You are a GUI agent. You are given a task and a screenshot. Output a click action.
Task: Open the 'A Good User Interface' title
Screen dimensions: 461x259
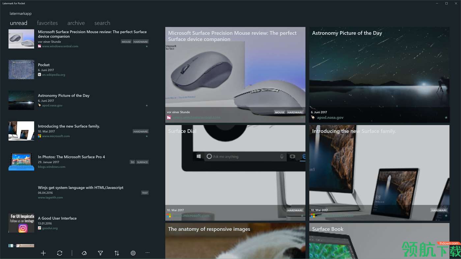(x=57, y=218)
